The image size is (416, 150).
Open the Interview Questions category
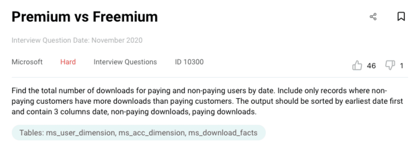pos(125,62)
